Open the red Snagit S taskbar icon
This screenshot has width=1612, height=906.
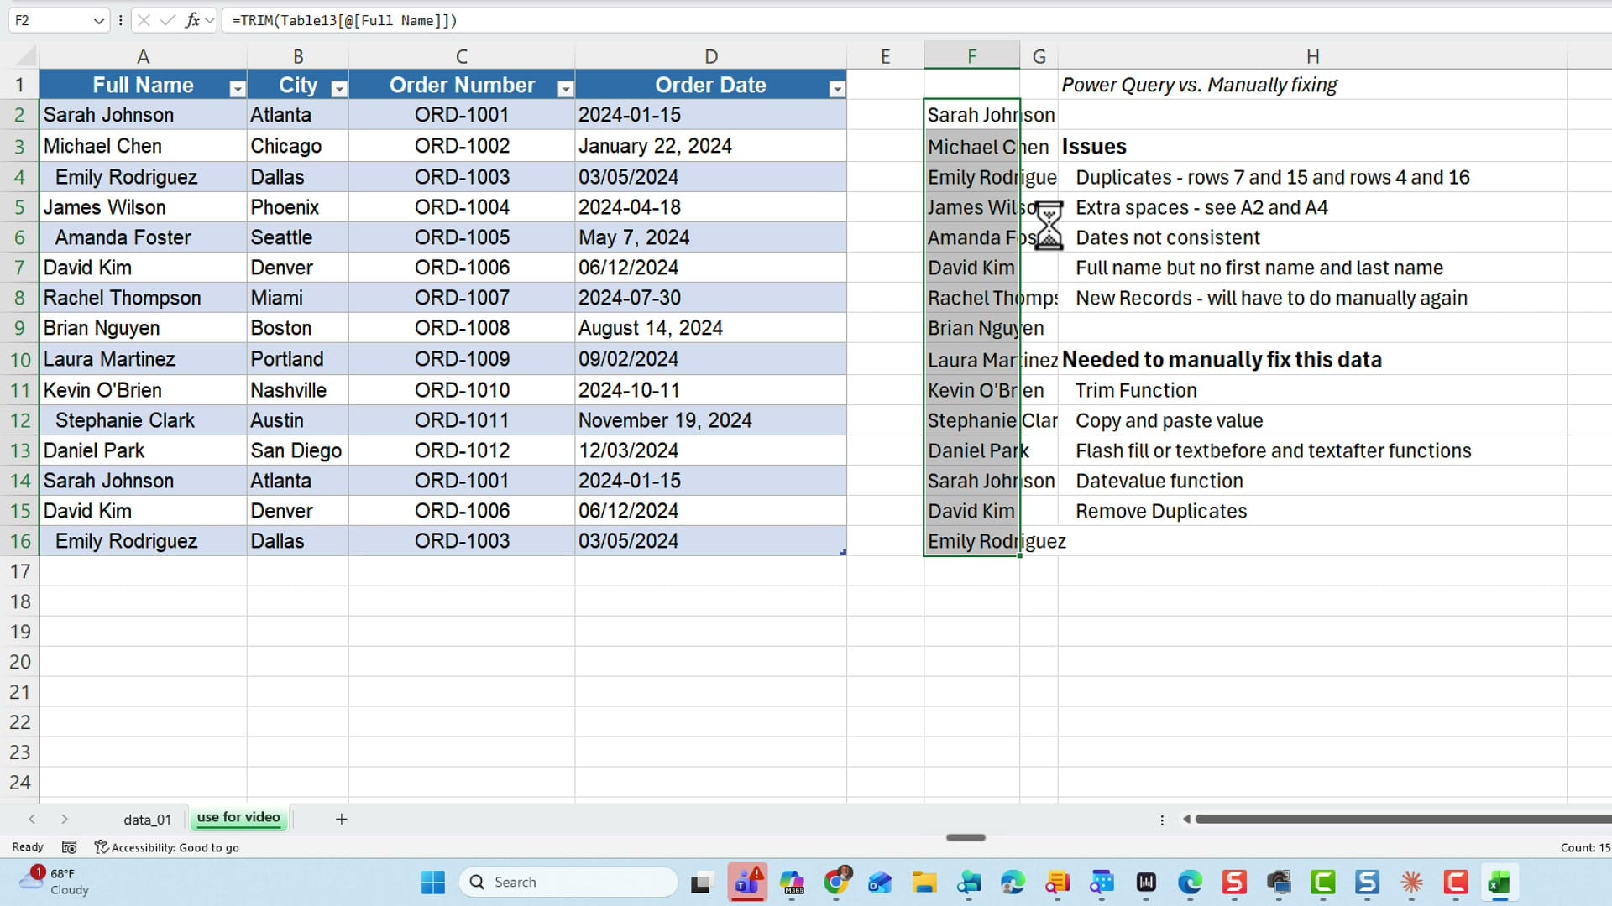pos(1234,883)
